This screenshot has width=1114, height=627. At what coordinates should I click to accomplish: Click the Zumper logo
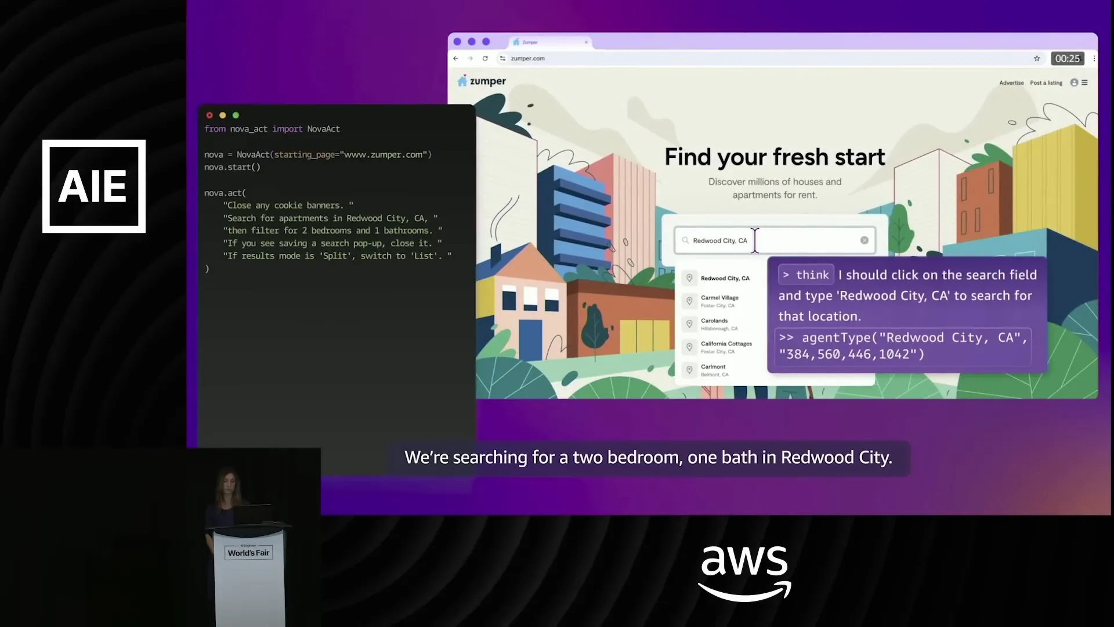482,81
